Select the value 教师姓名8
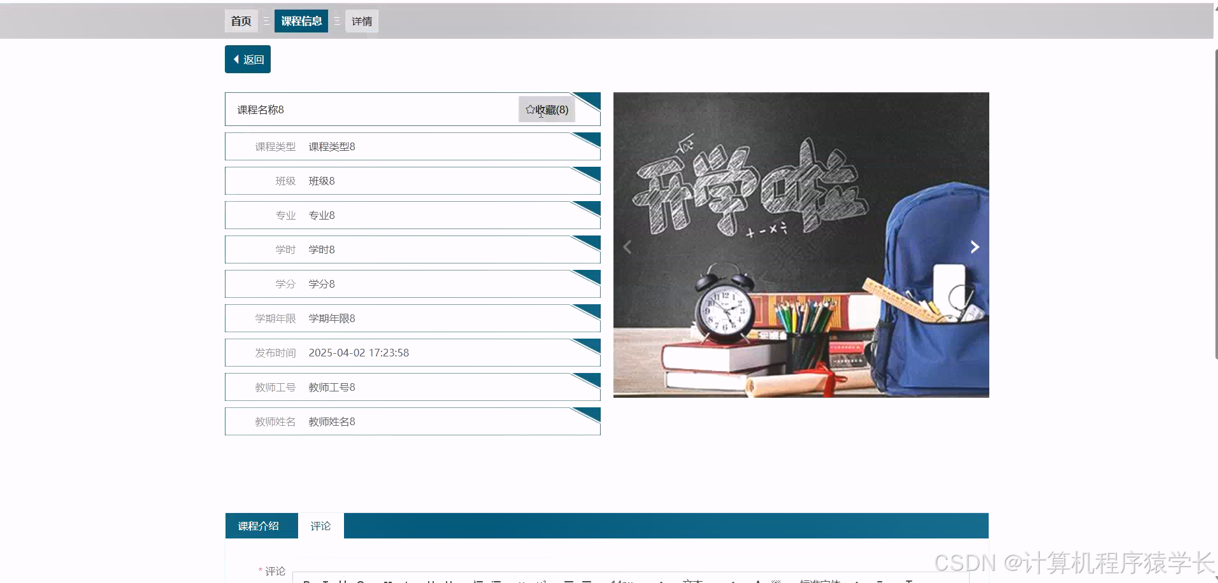Screen dimensions: 1218x583 (x=332, y=421)
